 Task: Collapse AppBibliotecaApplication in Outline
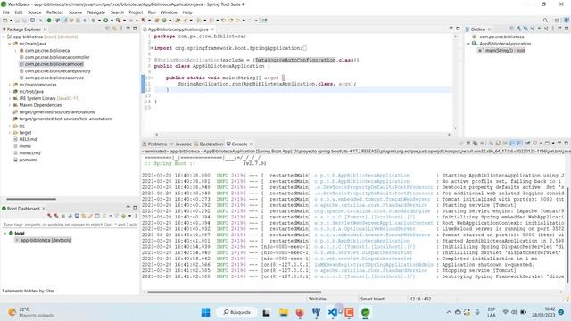(468, 44)
